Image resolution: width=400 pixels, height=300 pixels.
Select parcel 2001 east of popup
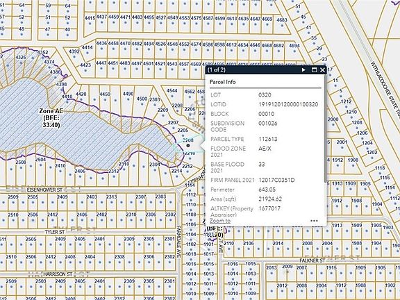tap(342, 142)
